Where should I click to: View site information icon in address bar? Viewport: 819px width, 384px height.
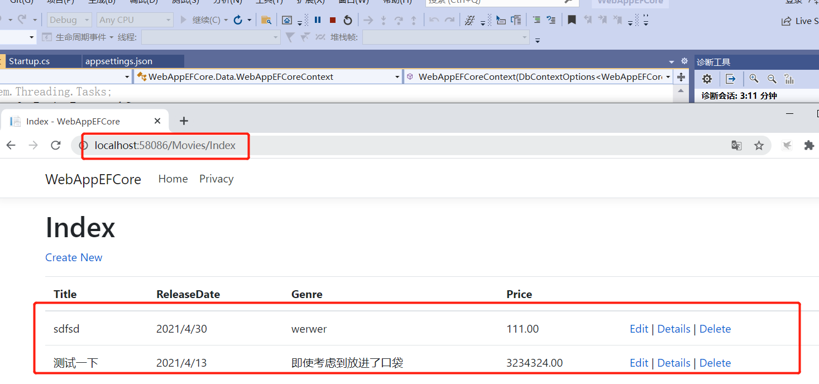(x=84, y=146)
